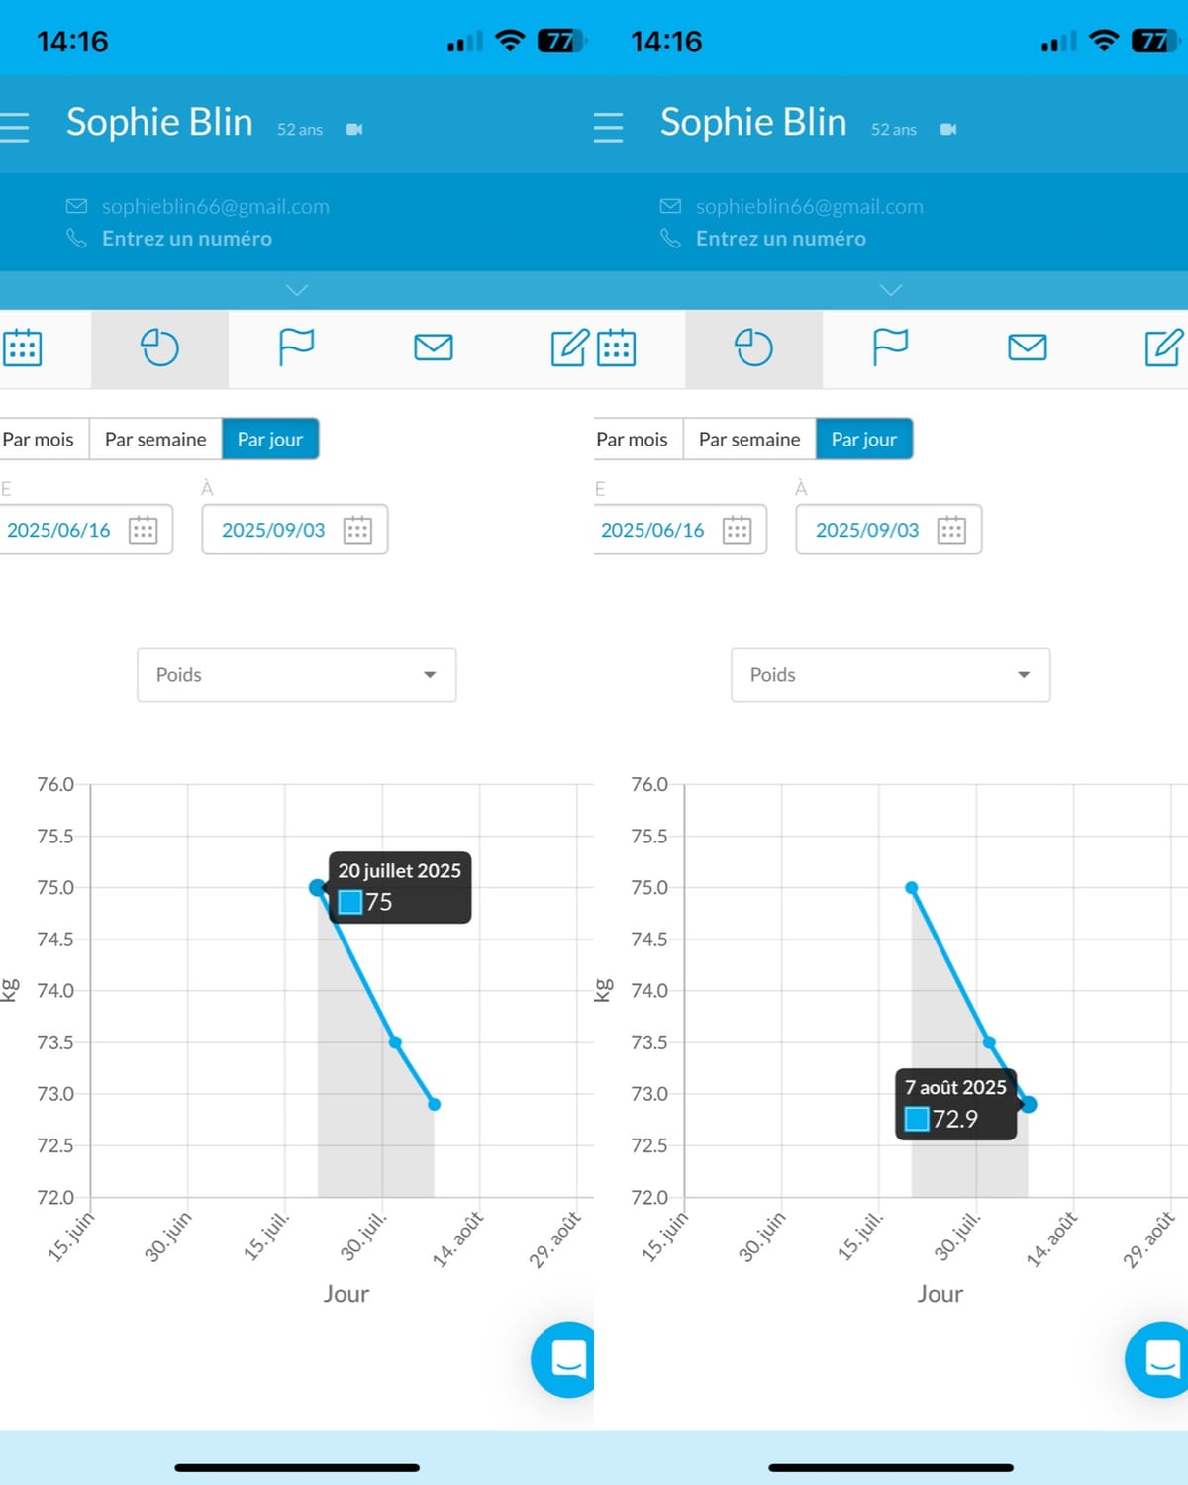Open envelope messages tab on left screen
This screenshot has width=1188, height=1485.
pos(434,347)
